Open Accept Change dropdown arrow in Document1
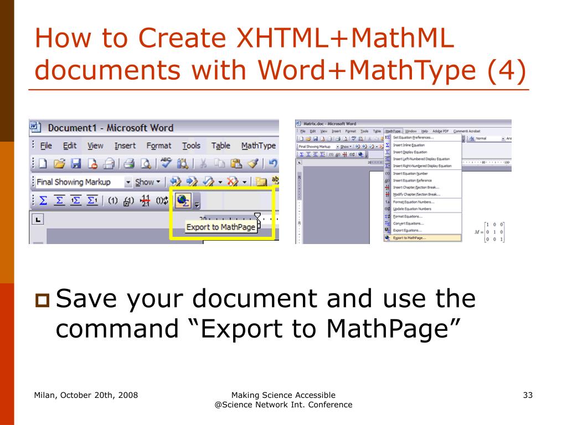Image resolution: width=567 pixels, height=425 pixels. point(220,182)
